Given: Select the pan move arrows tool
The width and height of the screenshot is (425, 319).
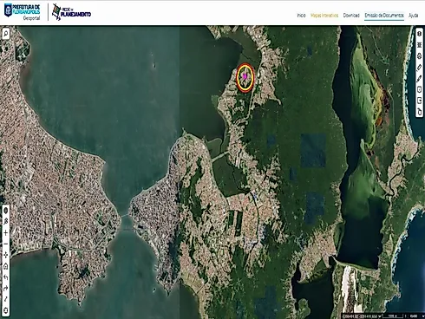Looking at the screenshot, I should 5,255.
